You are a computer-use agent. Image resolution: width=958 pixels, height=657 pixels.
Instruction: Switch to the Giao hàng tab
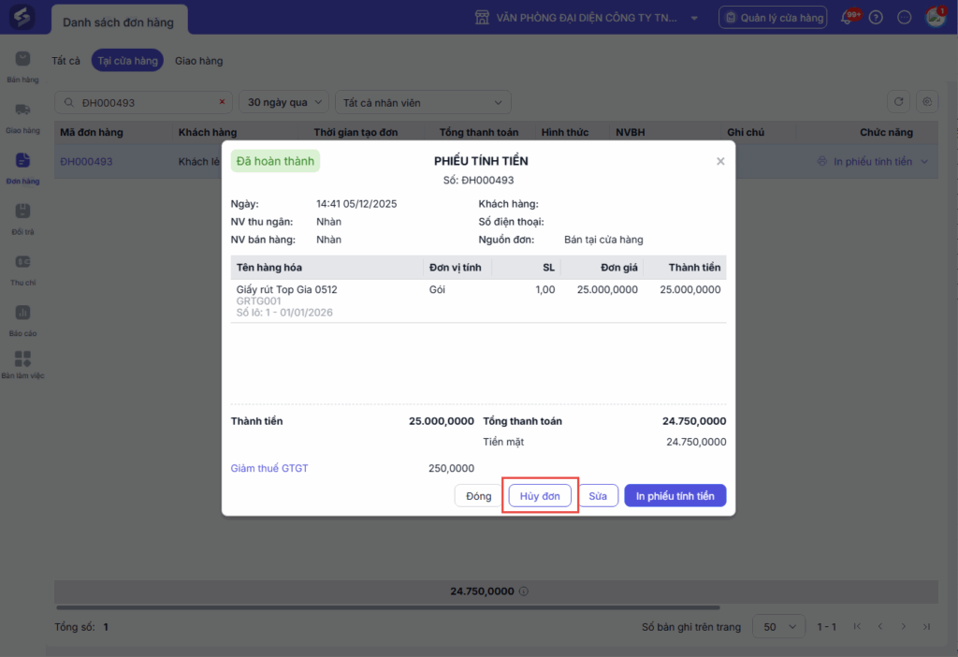[x=199, y=61]
